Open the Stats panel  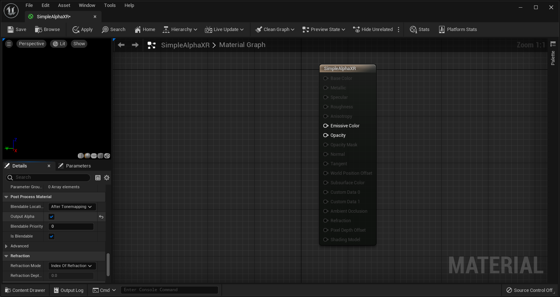pos(419,30)
